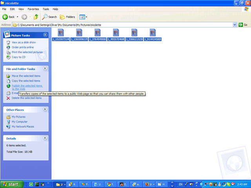Viewport: 251px width, 188px height.
Task: Select file 1_376494906 icon
Action: [98, 33]
